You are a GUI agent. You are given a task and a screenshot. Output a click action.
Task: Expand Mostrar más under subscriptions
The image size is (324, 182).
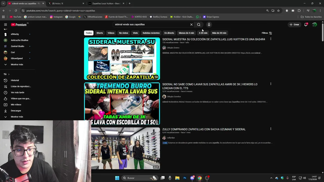(17, 64)
